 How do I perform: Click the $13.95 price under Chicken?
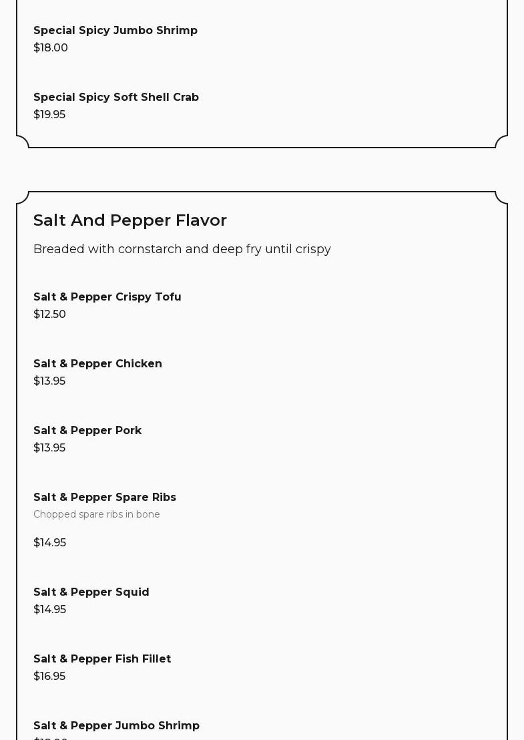tap(49, 381)
